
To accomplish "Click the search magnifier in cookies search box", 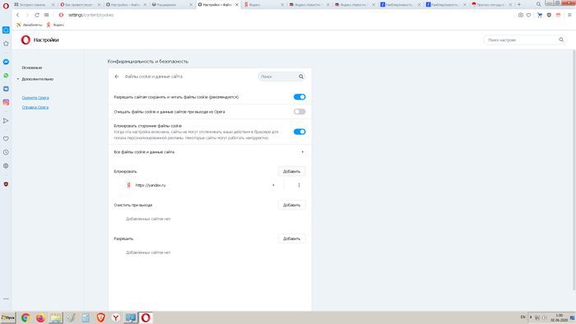I will coord(301,76).
